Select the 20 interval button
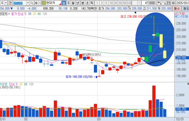The image size is (189, 121). [x=115, y=3]
